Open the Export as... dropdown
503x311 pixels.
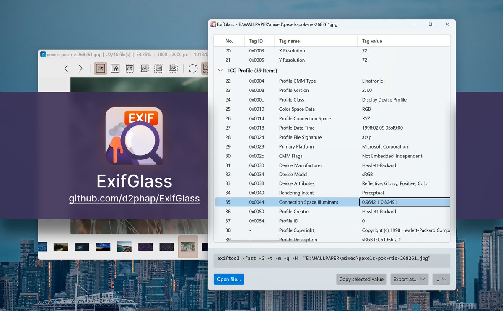[x=409, y=279]
